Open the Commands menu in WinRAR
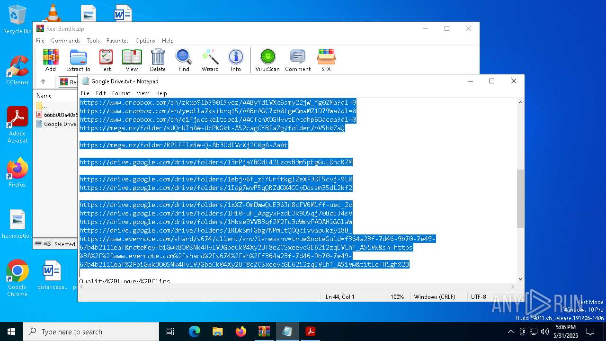This screenshot has width=606, height=341. point(66,41)
